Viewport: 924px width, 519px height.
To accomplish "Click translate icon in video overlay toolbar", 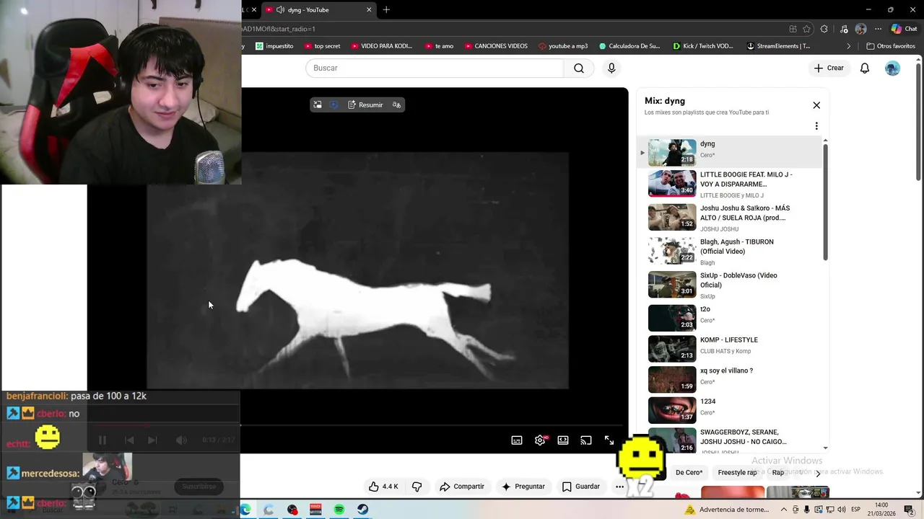I will pyautogui.click(x=396, y=105).
